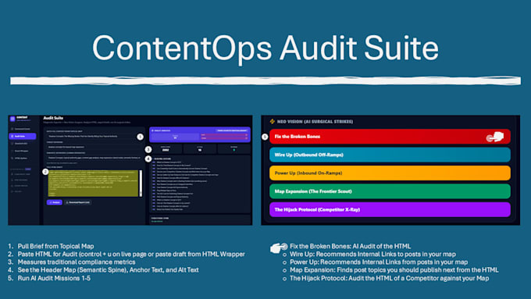This screenshot has height=299, width=531.
Task: Click 'Measures traditional compliance metrics' text
Action: (x=77, y=262)
